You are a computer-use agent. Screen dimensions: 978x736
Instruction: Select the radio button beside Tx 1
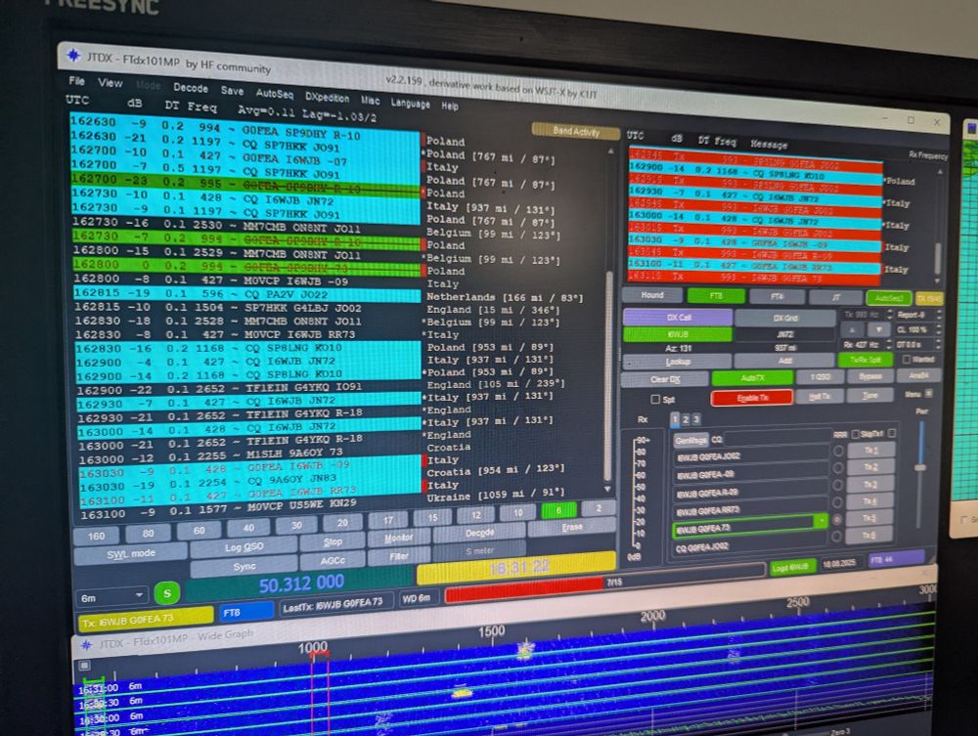click(838, 451)
